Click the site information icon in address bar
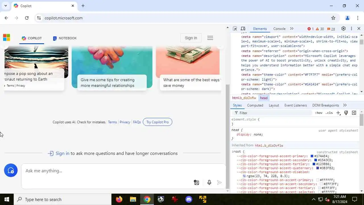This screenshot has width=364, height=205. pos(39,18)
